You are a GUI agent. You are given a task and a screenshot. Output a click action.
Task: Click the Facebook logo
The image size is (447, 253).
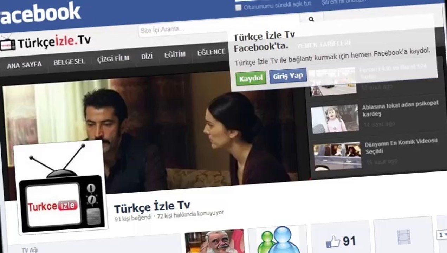click(x=40, y=13)
